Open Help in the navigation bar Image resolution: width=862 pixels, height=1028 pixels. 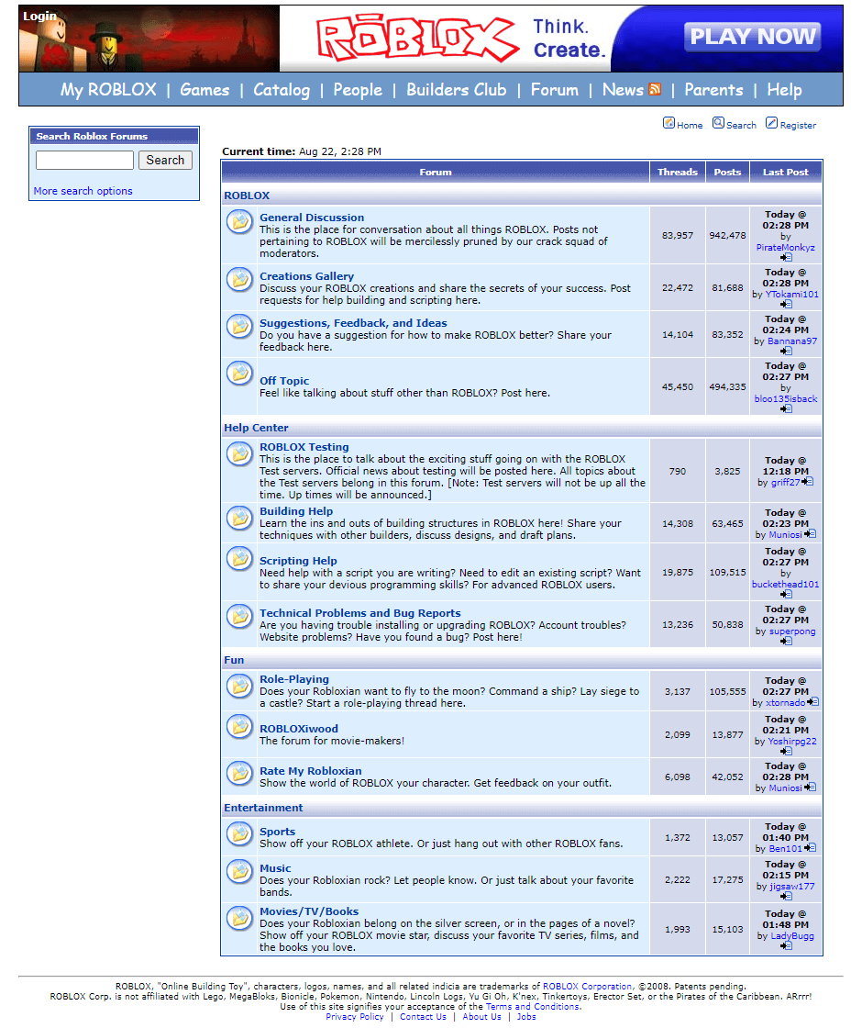784,90
